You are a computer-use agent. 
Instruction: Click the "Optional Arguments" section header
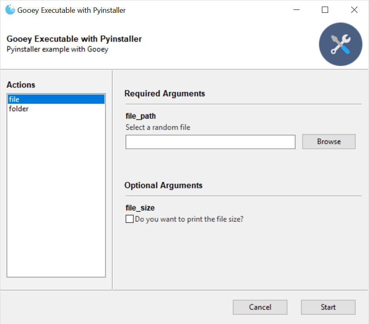coord(163,185)
